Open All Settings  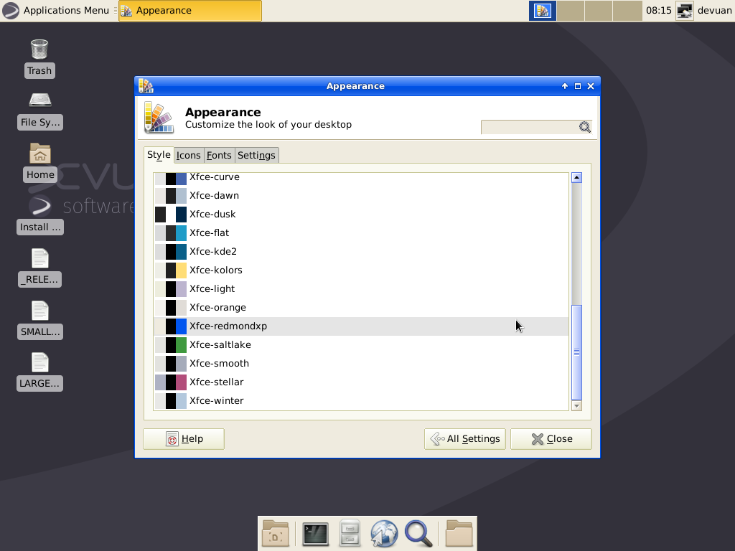tap(464, 438)
